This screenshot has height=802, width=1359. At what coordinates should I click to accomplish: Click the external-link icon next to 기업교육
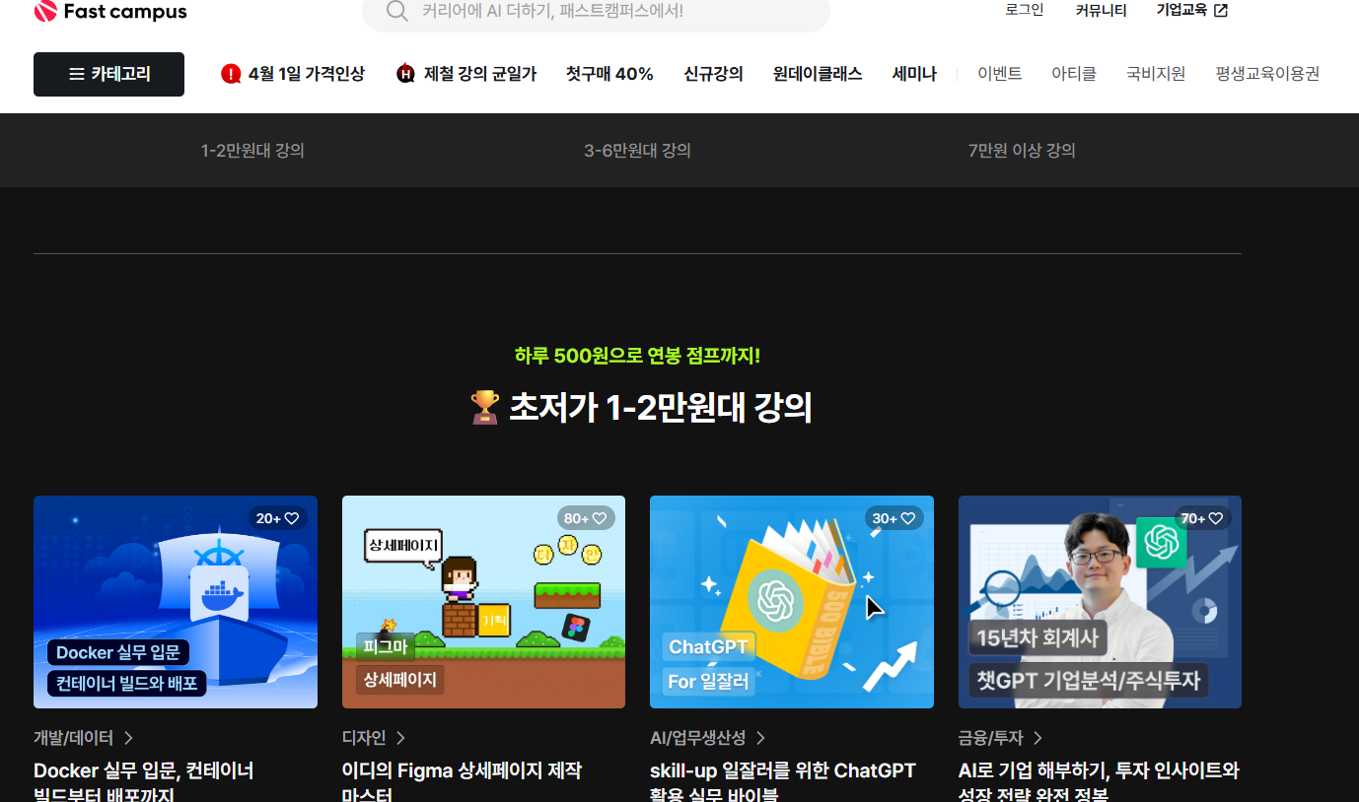coord(1221,10)
